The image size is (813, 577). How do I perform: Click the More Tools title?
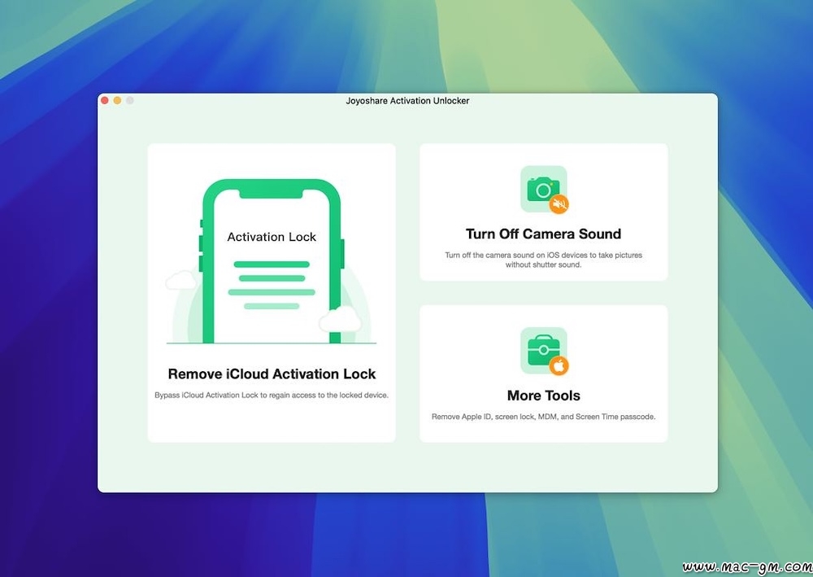click(543, 396)
